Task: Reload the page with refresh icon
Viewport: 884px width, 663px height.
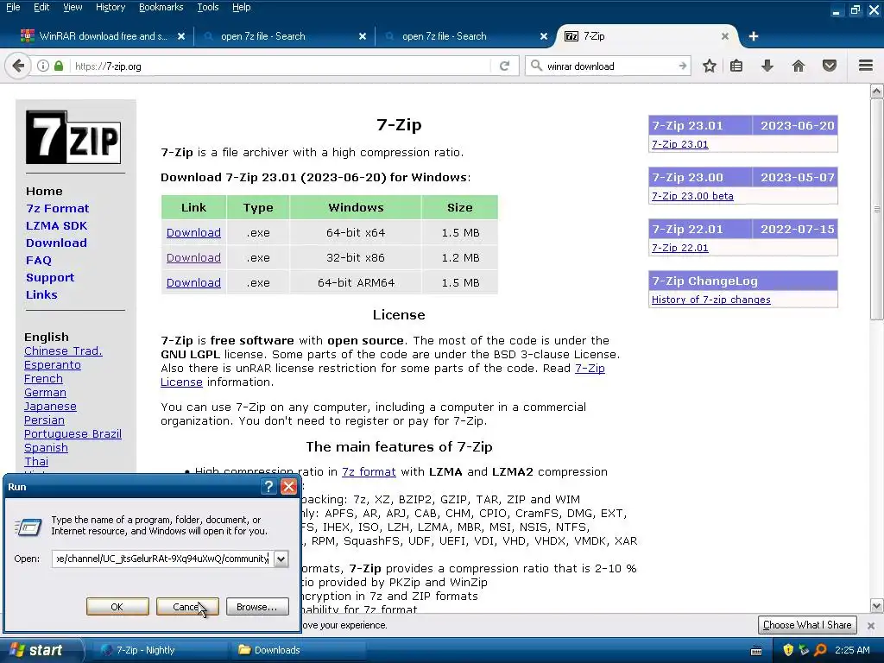Action: point(504,66)
